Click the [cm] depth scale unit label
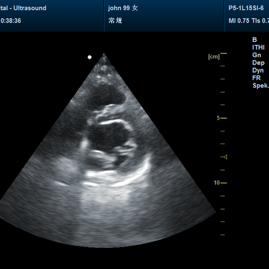Viewport: 269px width, 269px height. (x=214, y=57)
